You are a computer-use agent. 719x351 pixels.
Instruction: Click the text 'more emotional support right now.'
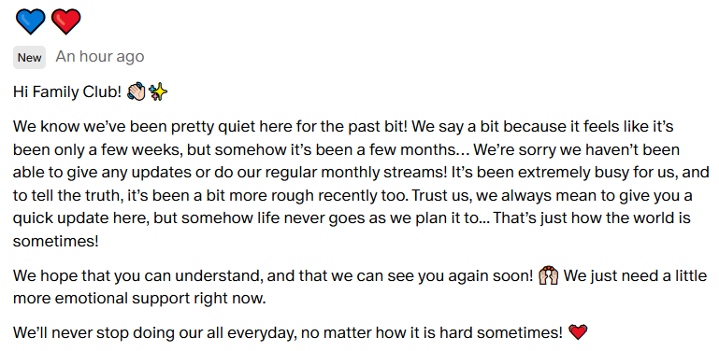pyautogui.click(x=139, y=299)
